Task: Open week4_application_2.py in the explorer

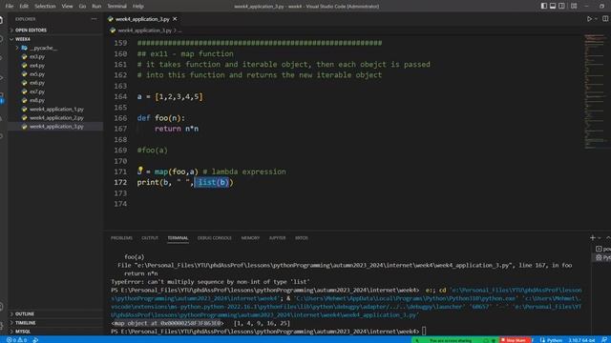Action: pyautogui.click(x=56, y=118)
